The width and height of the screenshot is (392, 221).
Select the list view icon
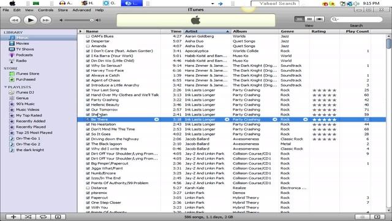point(300,19)
